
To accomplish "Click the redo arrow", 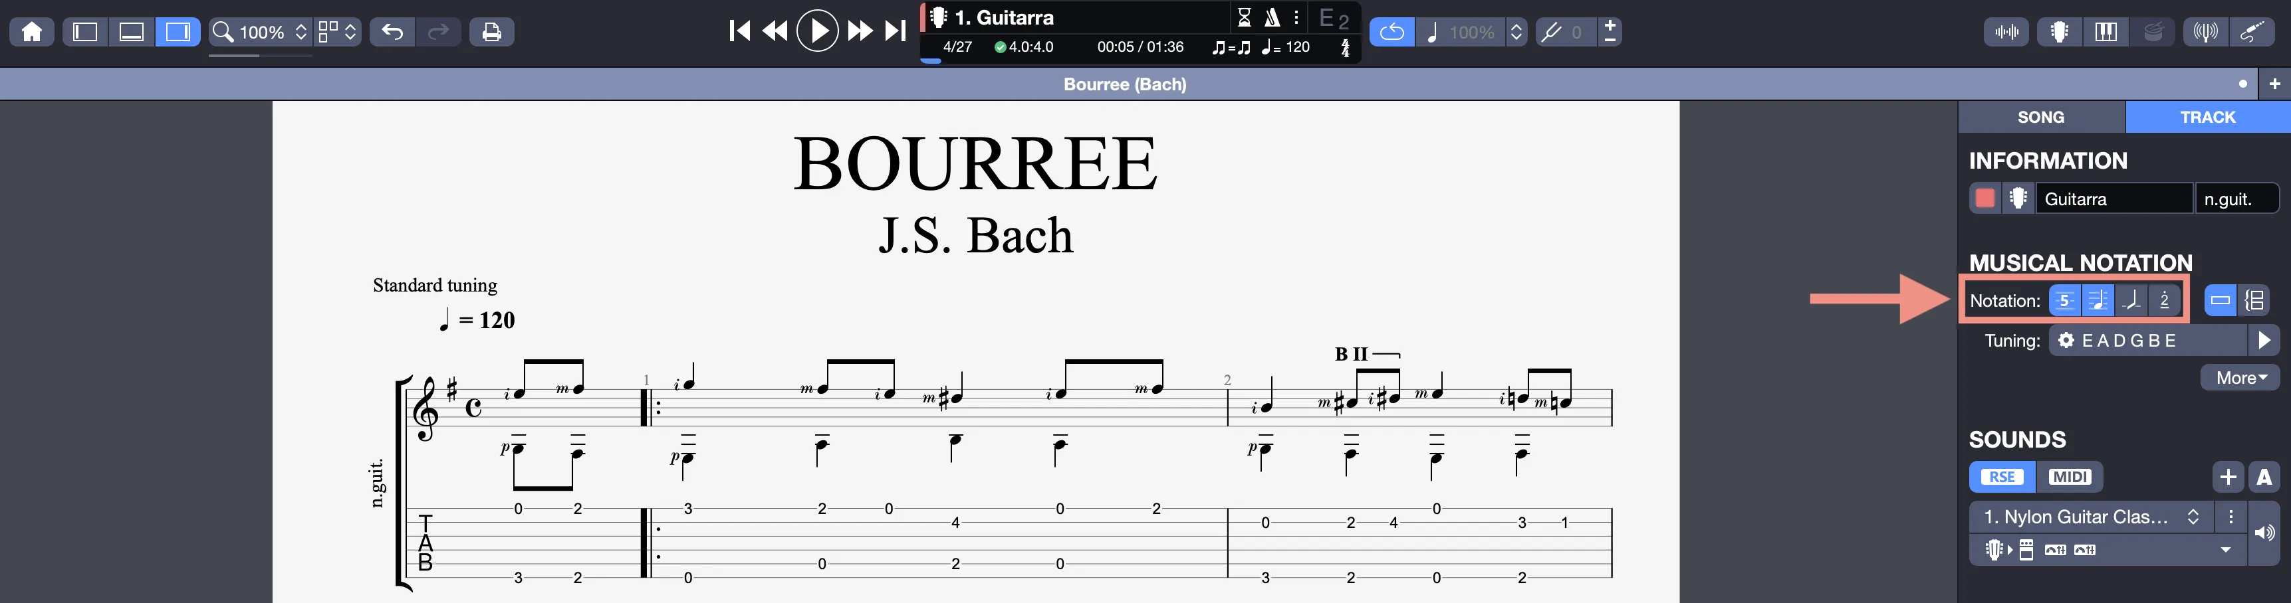I will click(x=439, y=32).
